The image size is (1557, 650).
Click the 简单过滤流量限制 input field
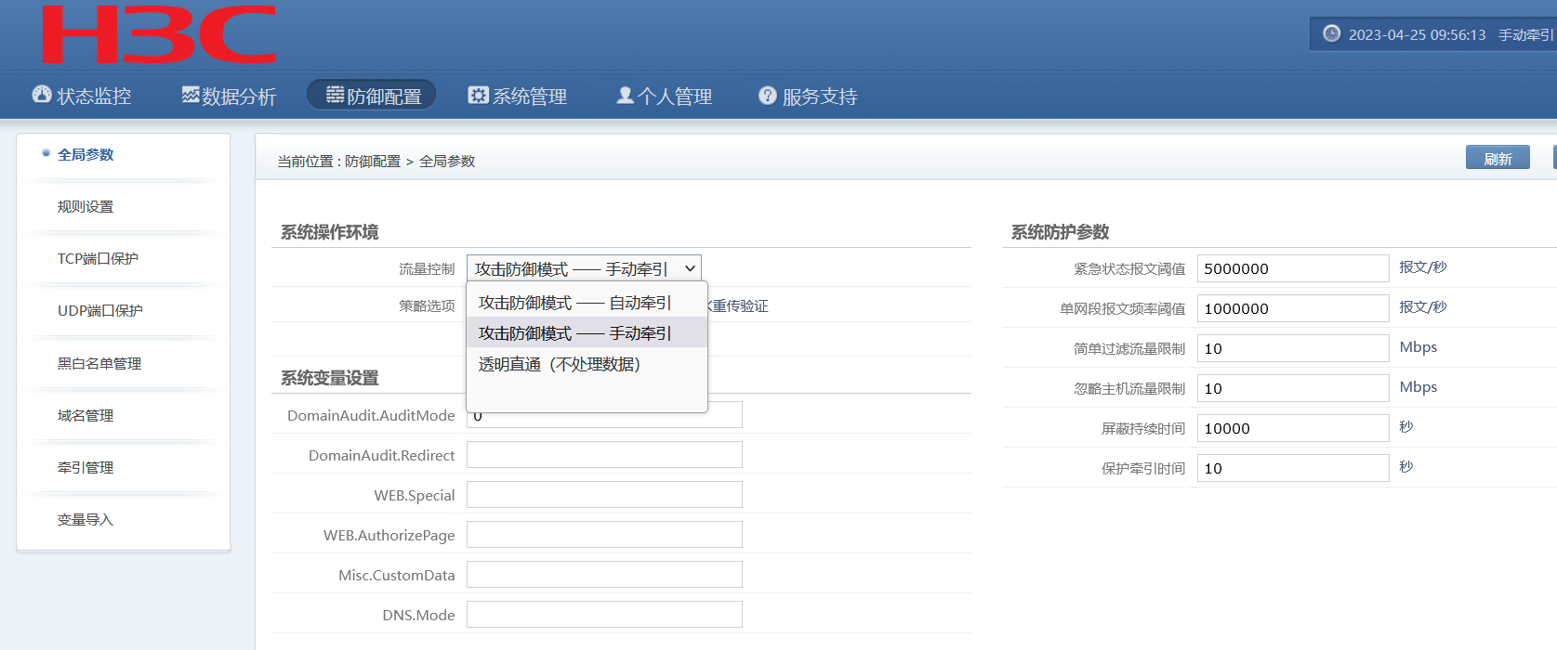coord(1293,348)
